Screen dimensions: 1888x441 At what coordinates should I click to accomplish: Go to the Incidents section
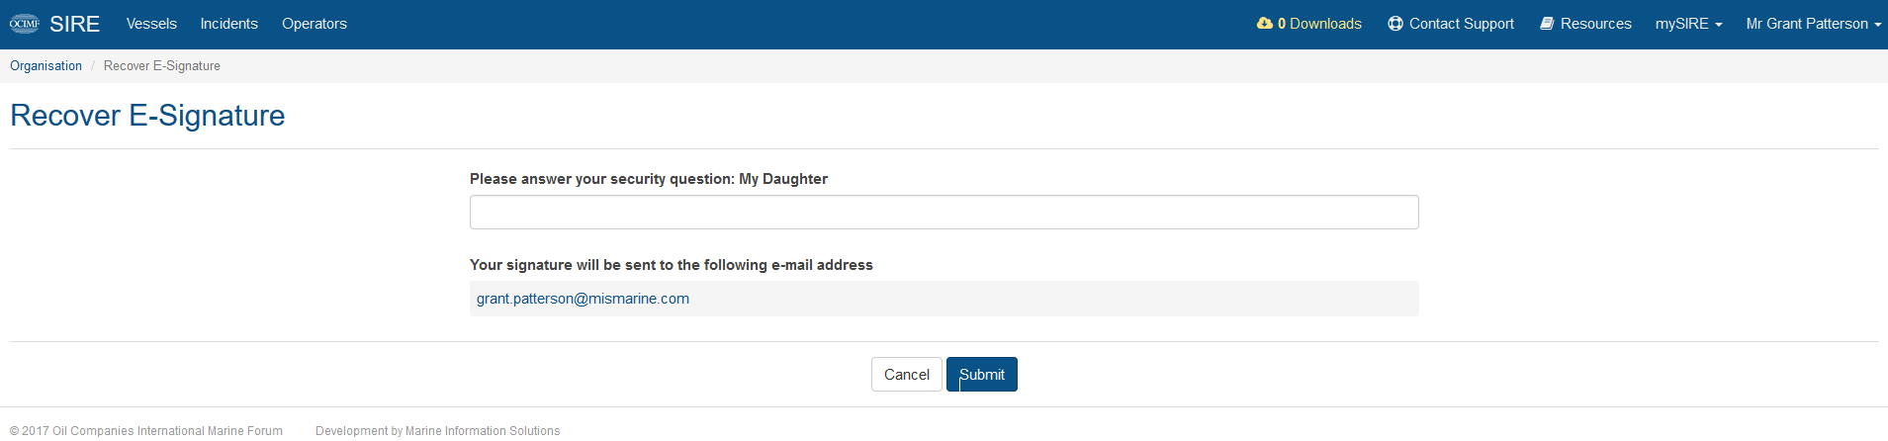click(x=229, y=24)
